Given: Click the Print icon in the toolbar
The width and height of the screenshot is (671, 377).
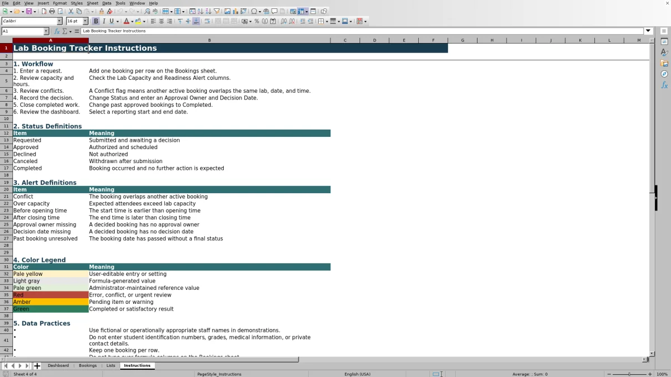Looking at the screenshot, I should [x=51, y=11].
